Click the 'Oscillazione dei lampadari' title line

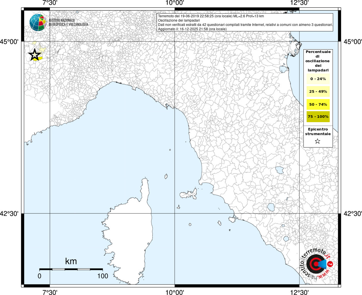coord(179,20)
